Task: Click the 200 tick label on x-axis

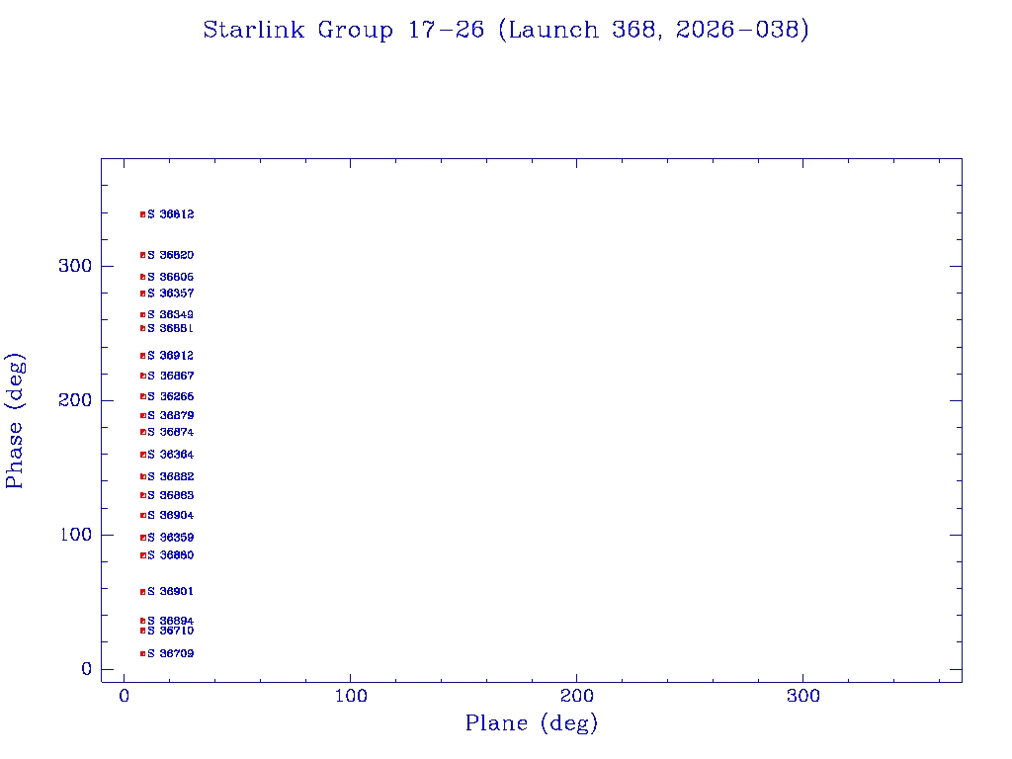Action: [577, 697]
